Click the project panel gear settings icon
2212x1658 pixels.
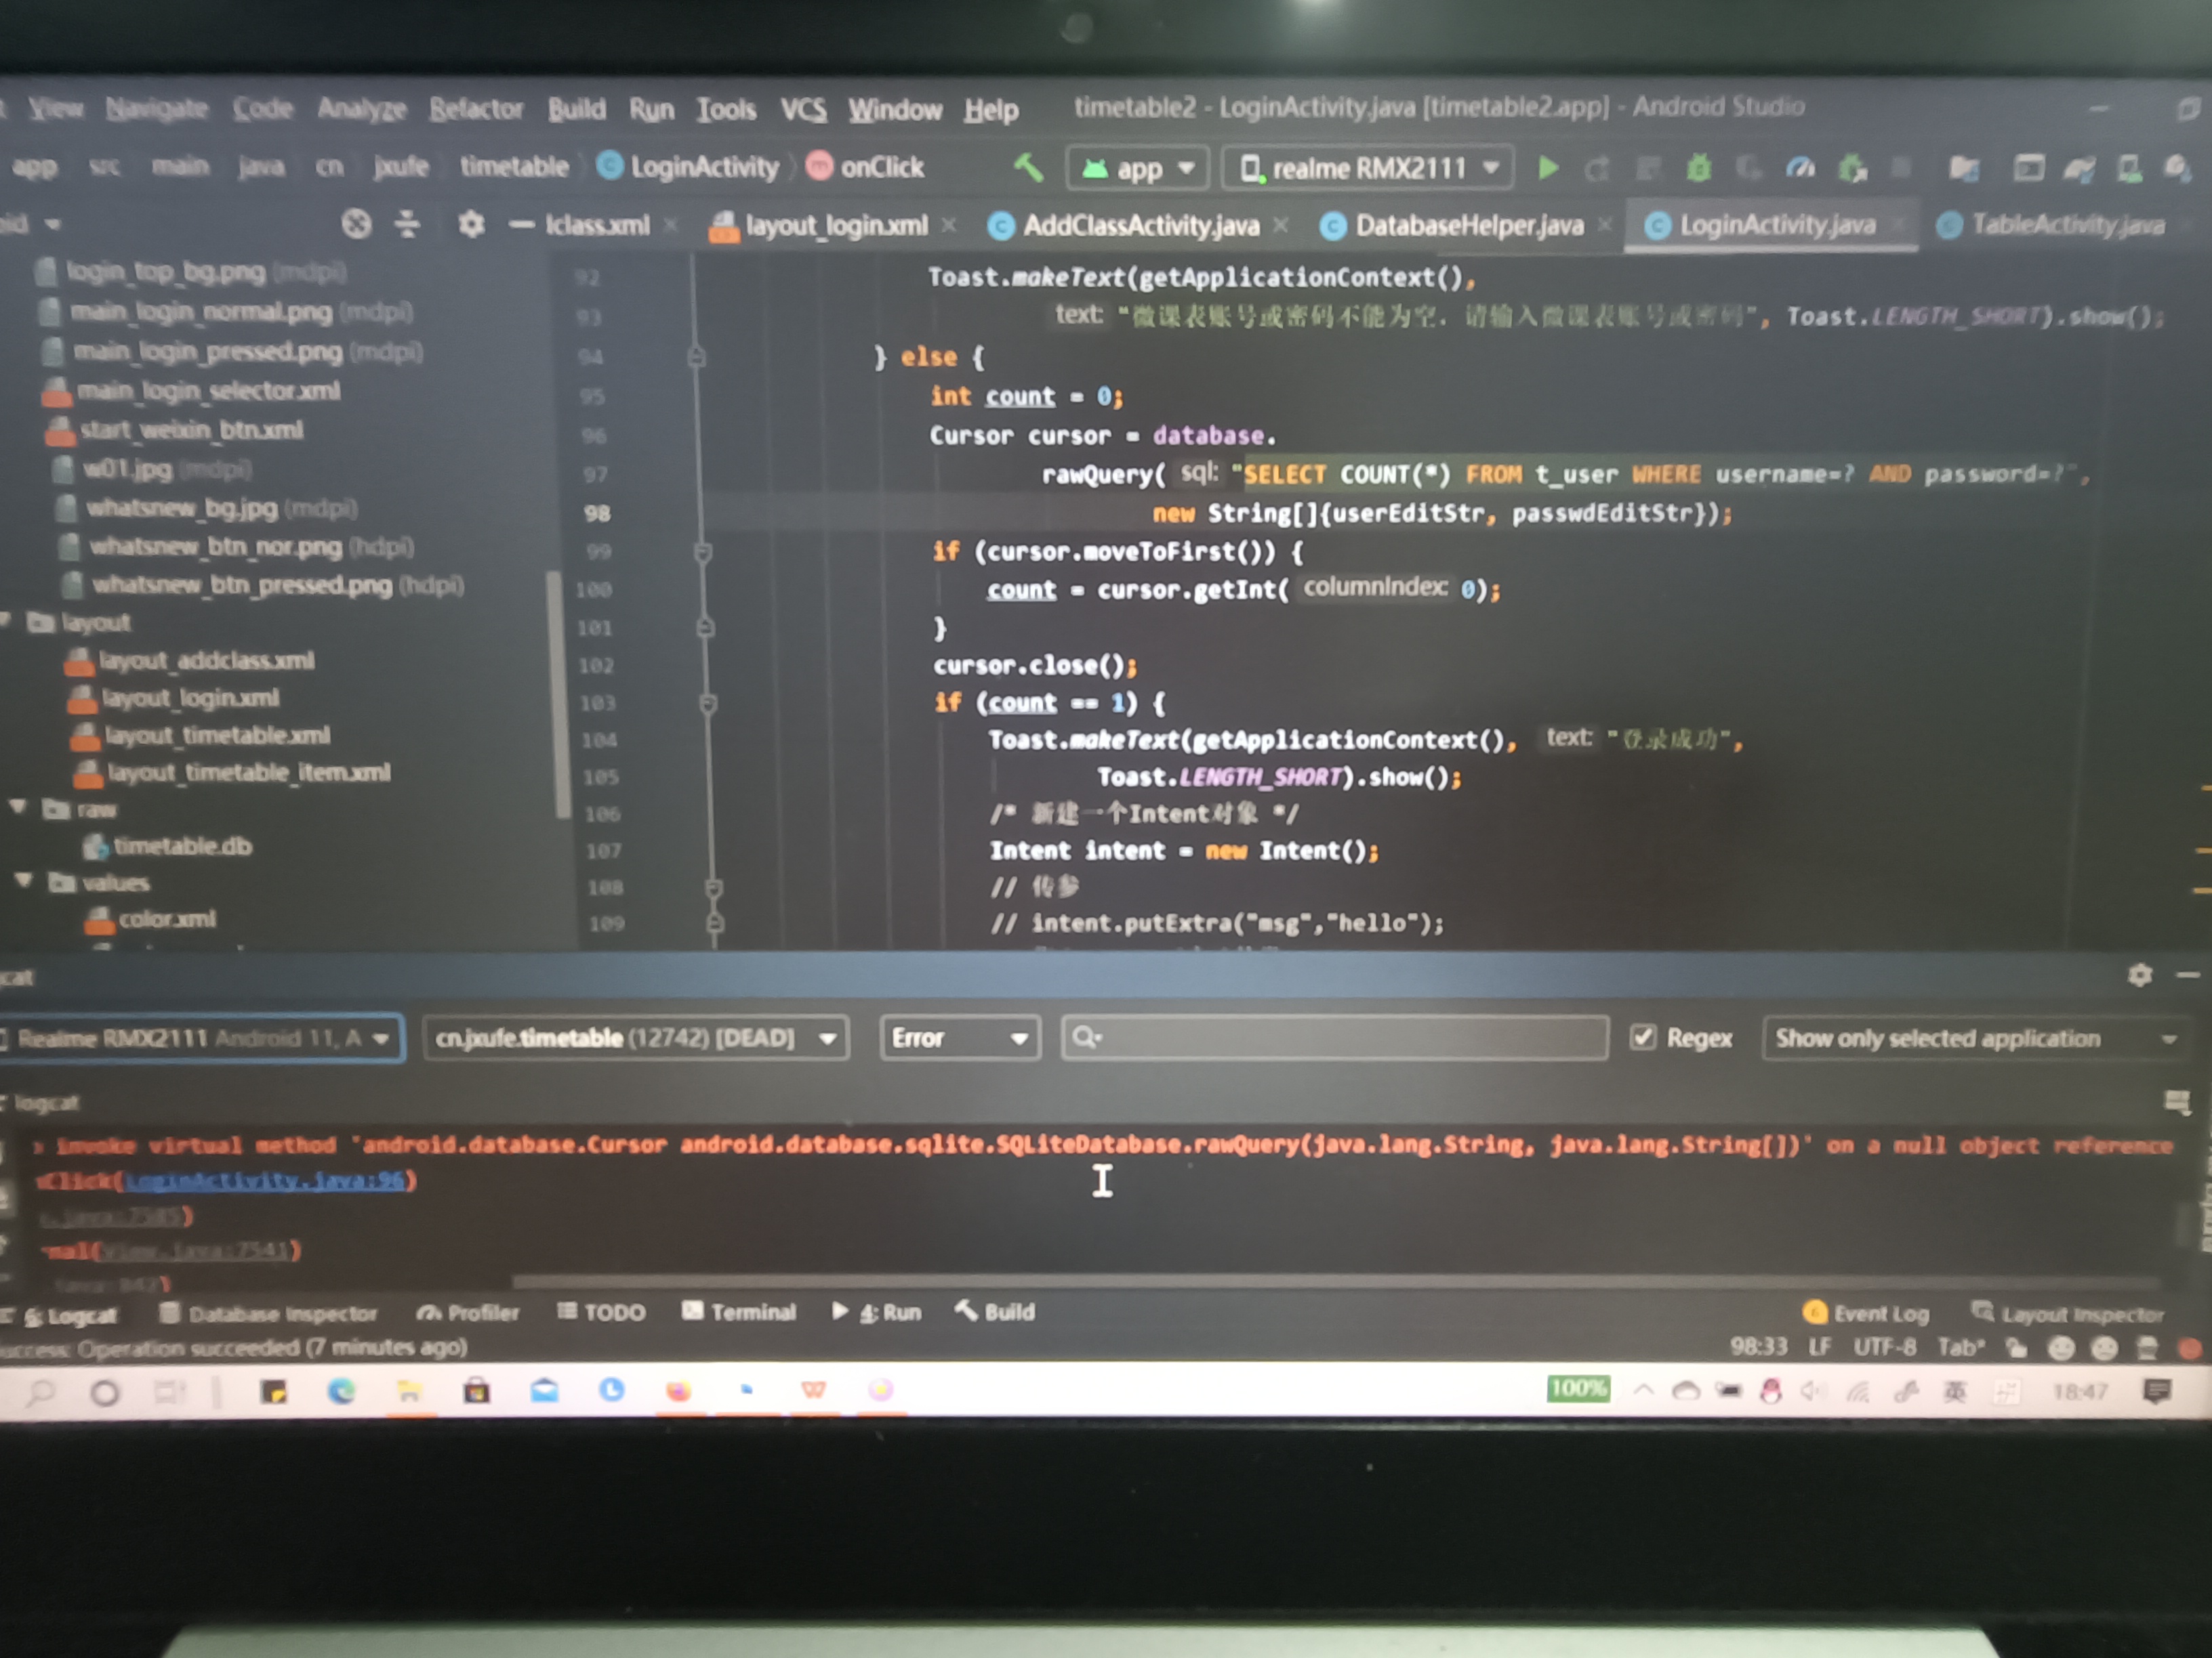[471, 224]
